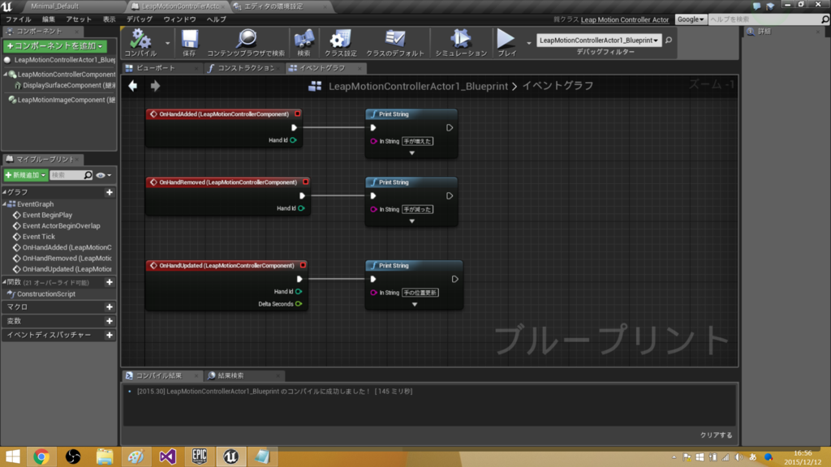The image size is (831, 467).
Task: Launch Chrome from the taskbar
Action: 41,456
